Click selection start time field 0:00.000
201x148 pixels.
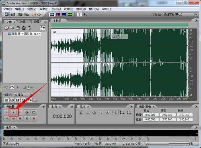(150, 115)
